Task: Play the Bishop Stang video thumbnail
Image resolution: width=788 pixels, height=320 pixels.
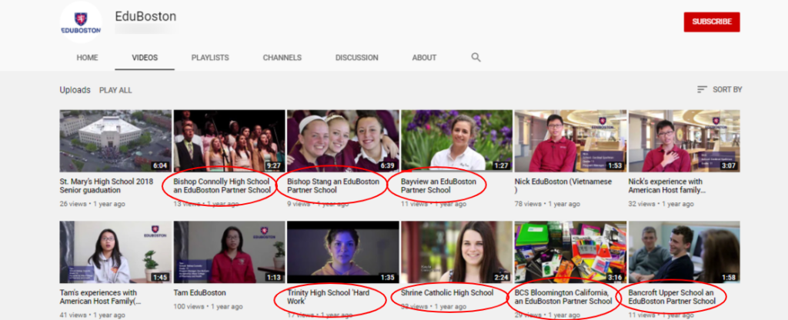Action: (x=342, y=142)
